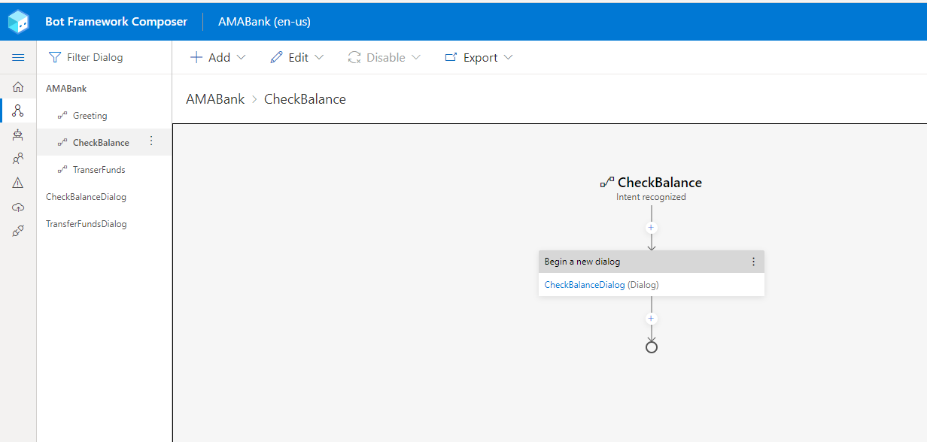Click the Bot Framework Composer logo
The height and width of the screenshot is (442, 927).
tap(19, 22)
